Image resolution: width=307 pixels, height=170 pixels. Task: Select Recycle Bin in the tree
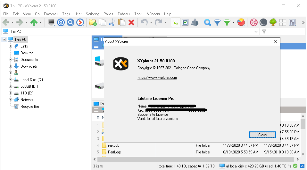point(29,107)
